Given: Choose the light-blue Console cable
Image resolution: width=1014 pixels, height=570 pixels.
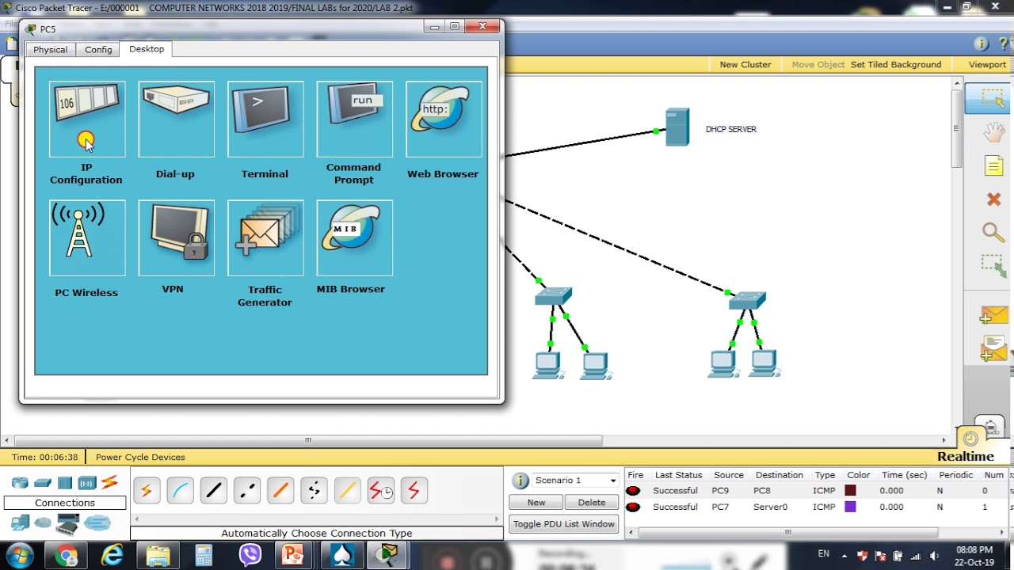Looking at the screenshot, I should tap(180, 491).
